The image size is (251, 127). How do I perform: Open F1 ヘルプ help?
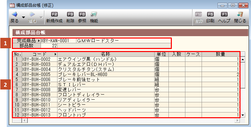coord(224,18)
